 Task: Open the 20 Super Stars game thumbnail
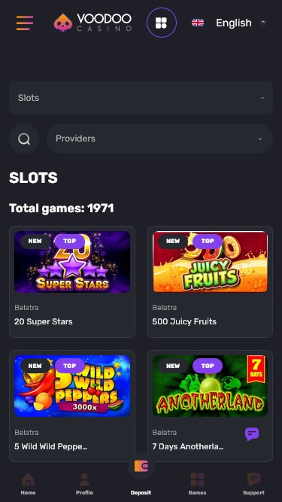click(72, 262)
